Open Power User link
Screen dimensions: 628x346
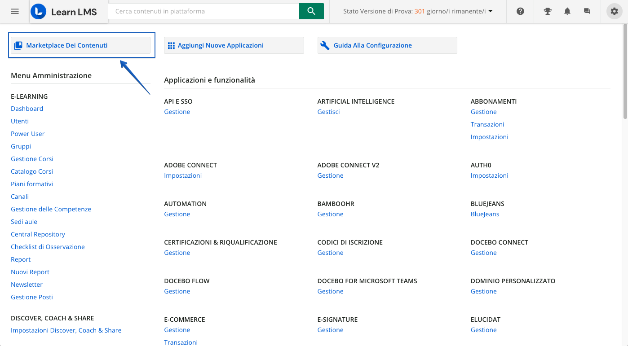(x=28, y=134)
